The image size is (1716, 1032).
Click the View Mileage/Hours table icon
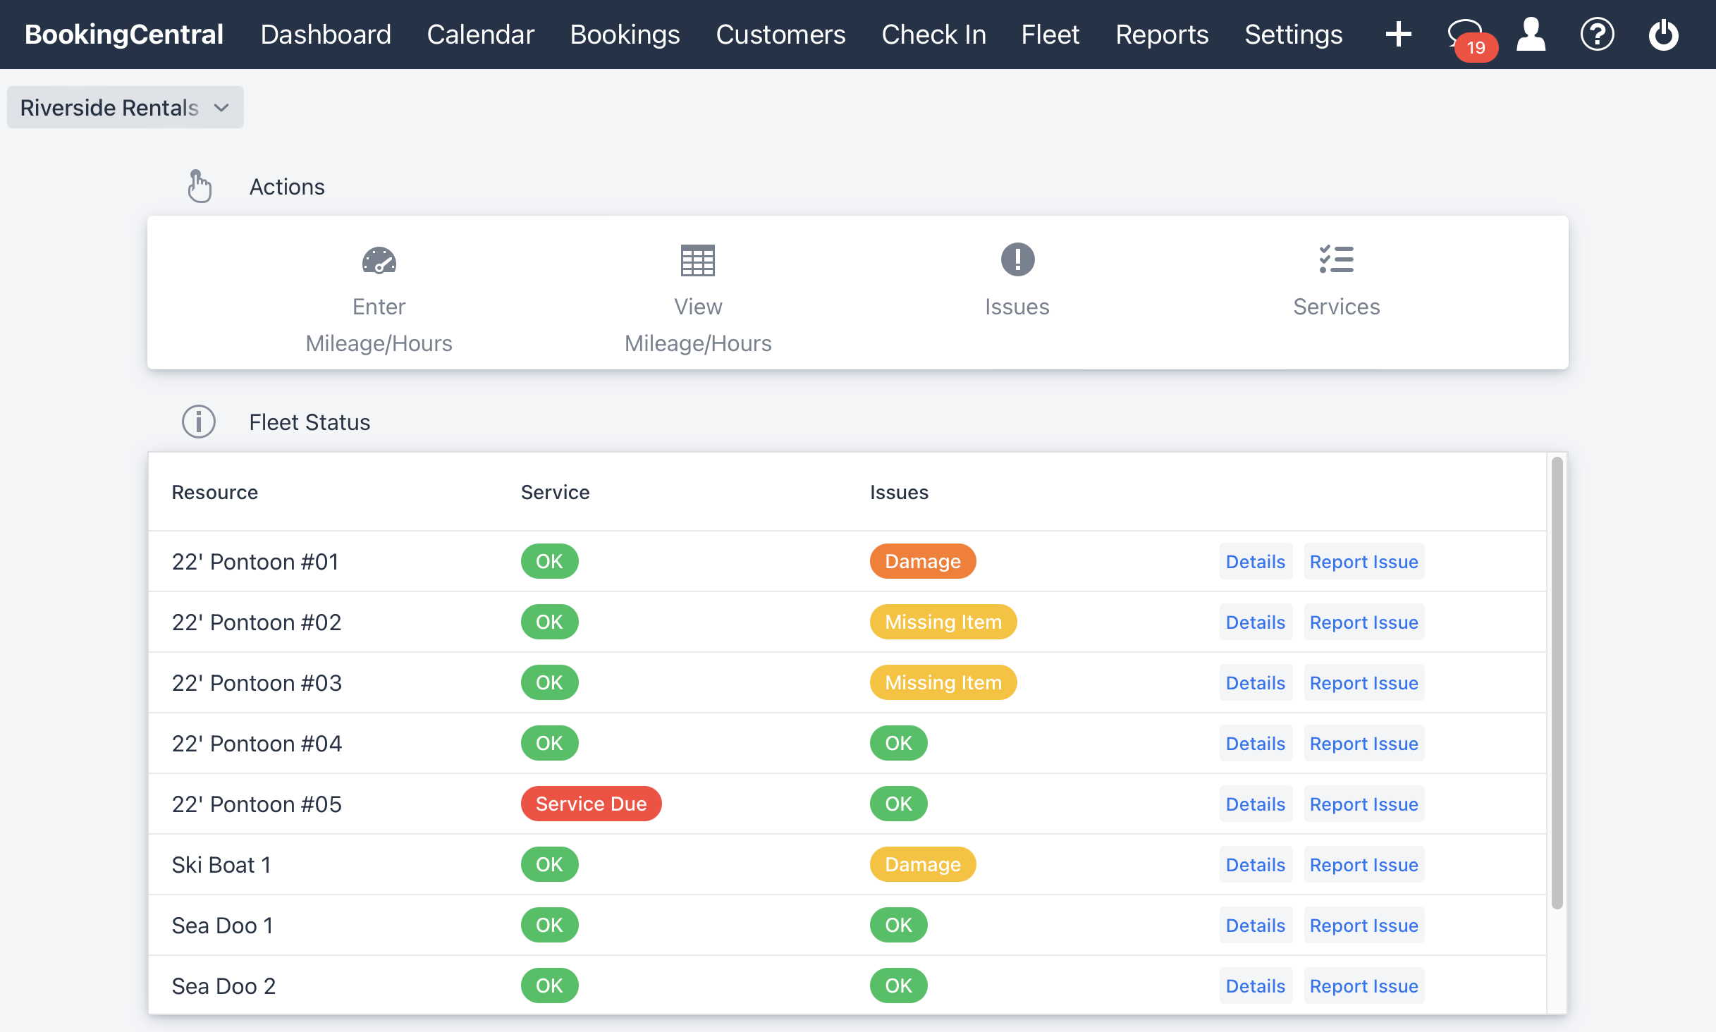[698, 260]
